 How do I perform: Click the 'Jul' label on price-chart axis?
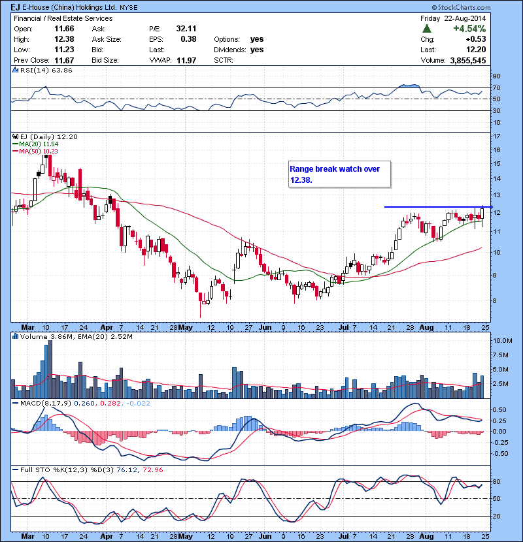pos(344,327)
